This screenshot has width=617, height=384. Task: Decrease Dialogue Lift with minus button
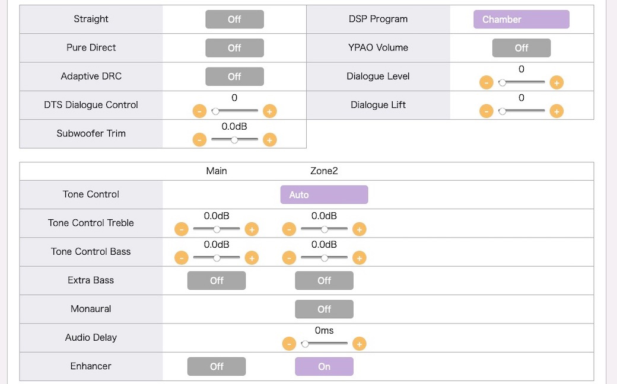coord(486,111)
